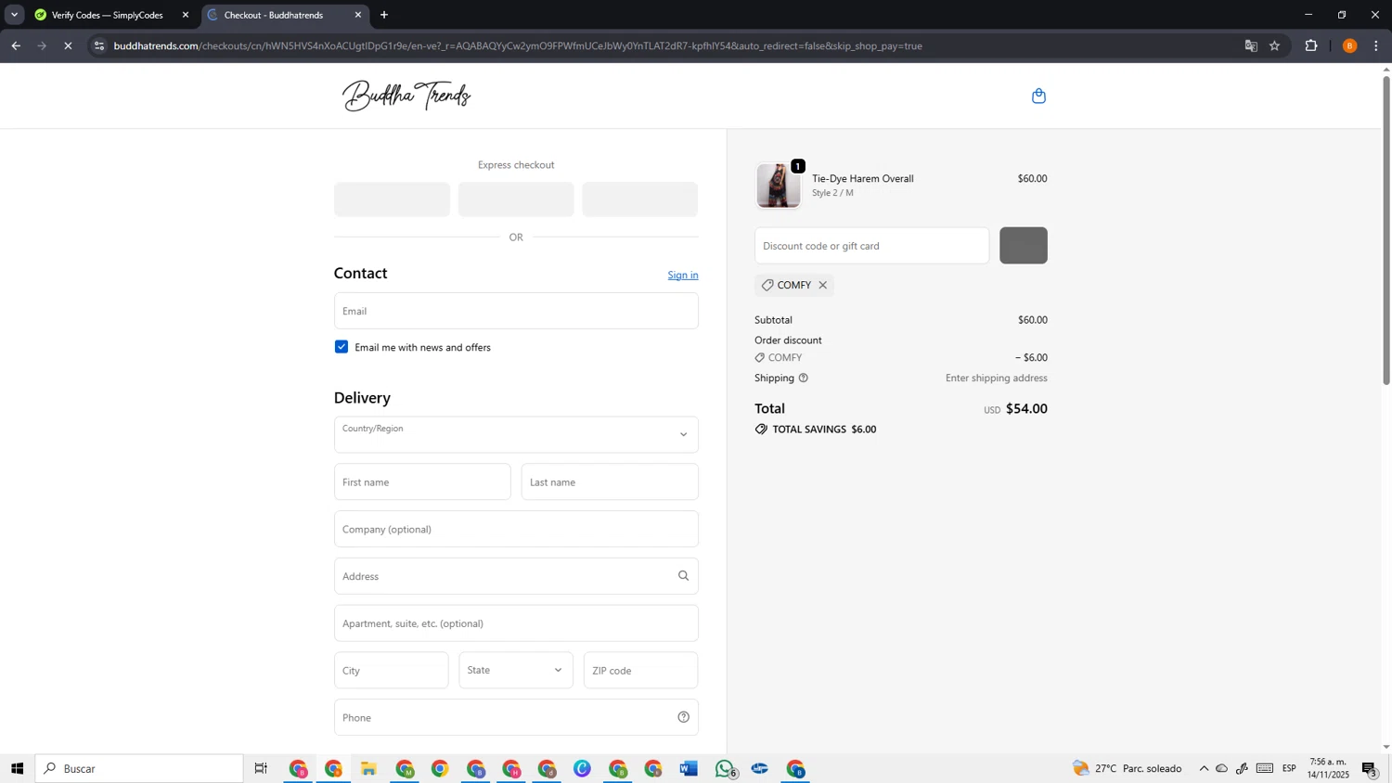Image resolution: width=1392 pixels, height=783 pixels.
Task: Open the taskbar clock and date
Action: tap(1328, 768)
